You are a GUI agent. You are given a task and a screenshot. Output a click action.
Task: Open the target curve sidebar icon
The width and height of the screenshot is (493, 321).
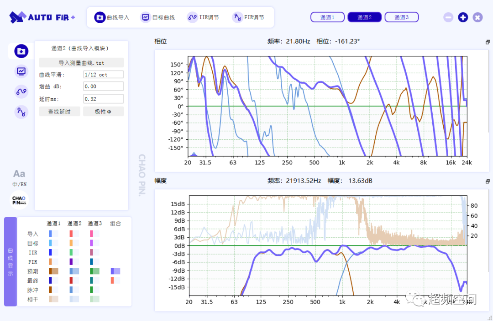pyautogui.click(x=21, y=71)
